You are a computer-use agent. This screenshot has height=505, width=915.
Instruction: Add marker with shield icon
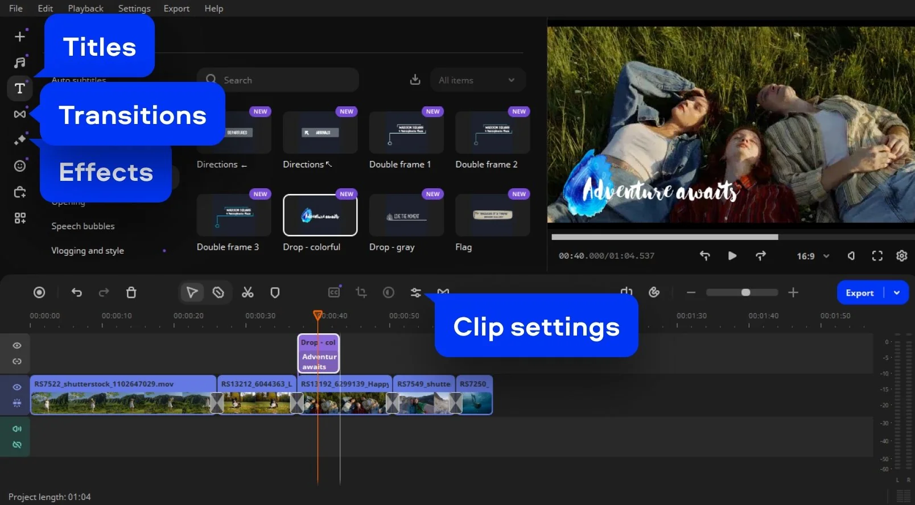(275, 292)
